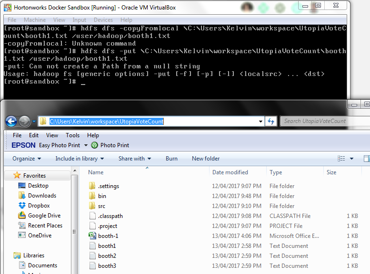Click the Burn button

[171, 159]
